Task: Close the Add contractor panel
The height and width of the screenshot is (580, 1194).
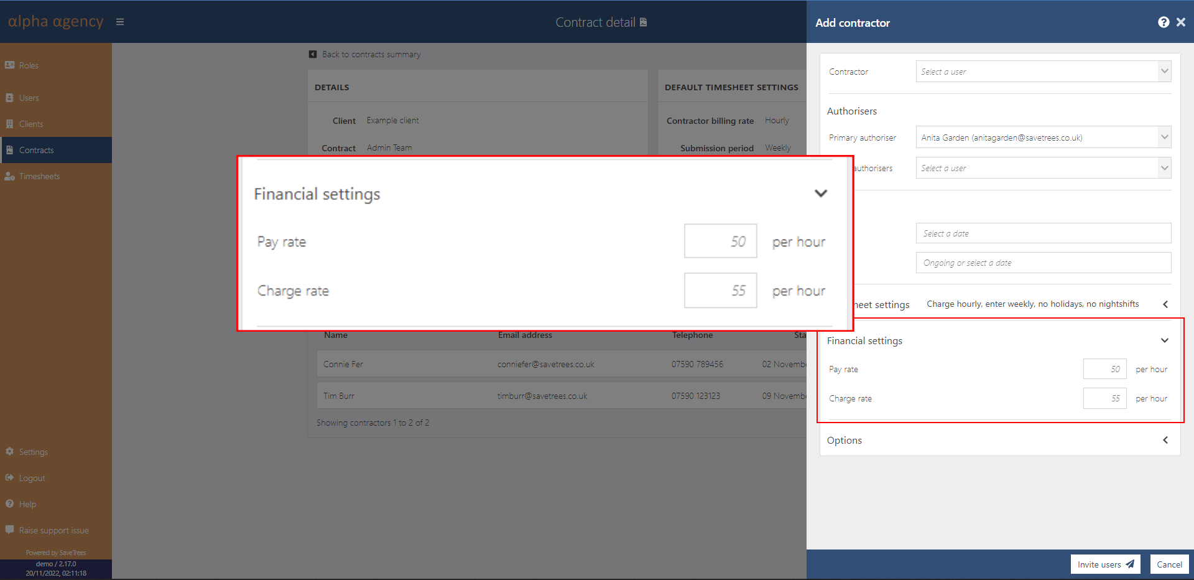Action: click(x=1181, y=22)
